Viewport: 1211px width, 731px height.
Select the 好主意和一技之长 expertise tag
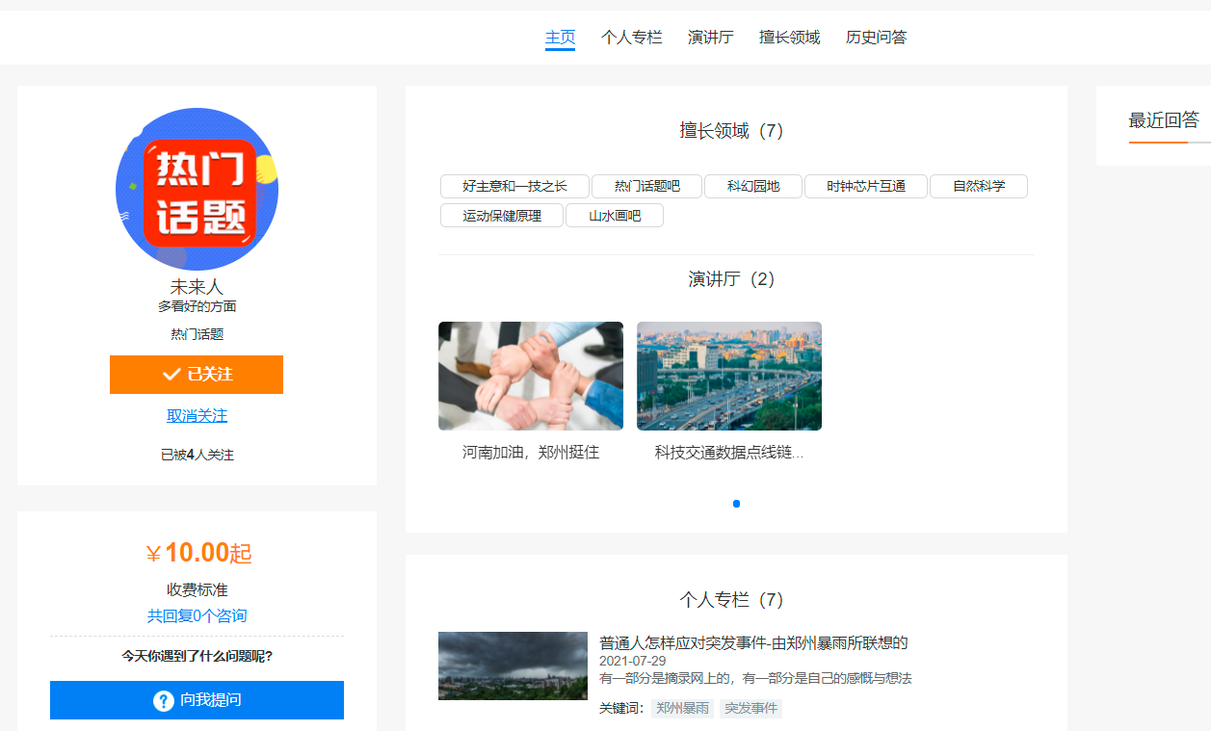(x=514, y=187)
